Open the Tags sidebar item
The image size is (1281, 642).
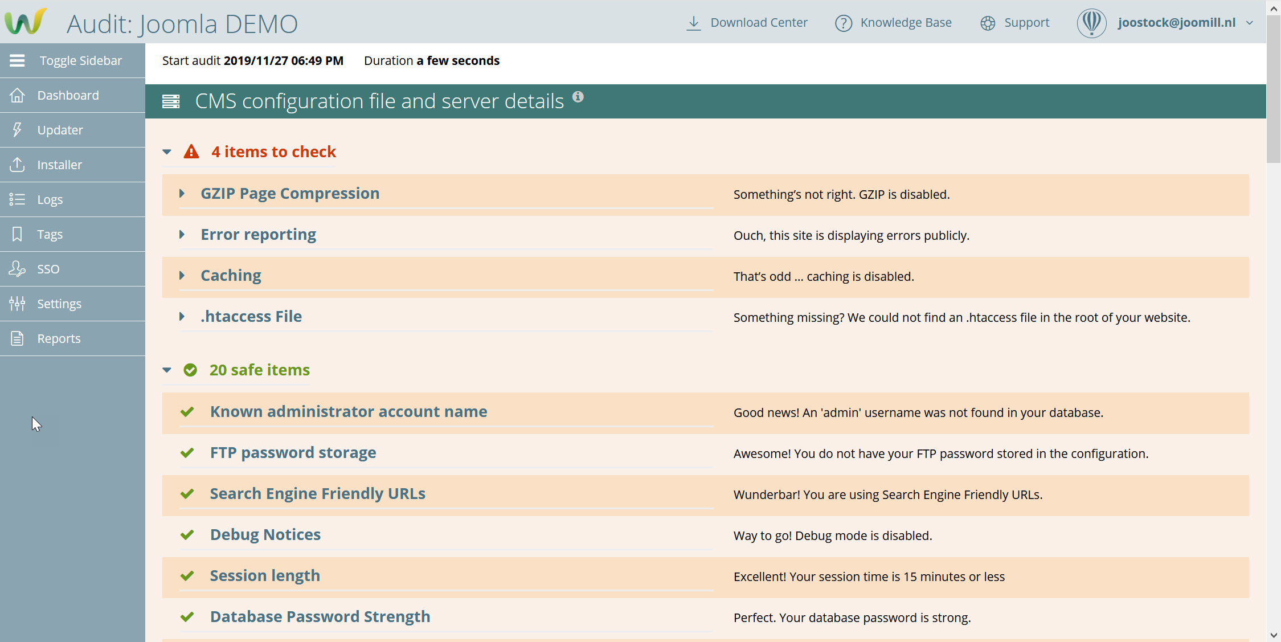coord(50,234)
